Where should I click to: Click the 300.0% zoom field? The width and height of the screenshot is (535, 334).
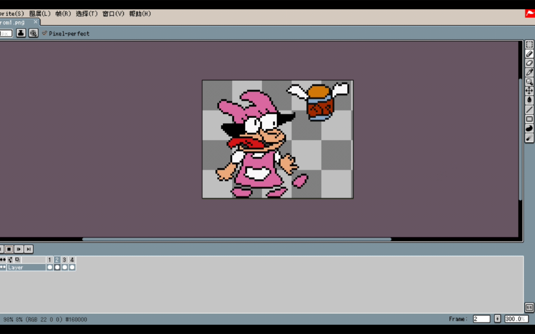click(x=516, y=319)
